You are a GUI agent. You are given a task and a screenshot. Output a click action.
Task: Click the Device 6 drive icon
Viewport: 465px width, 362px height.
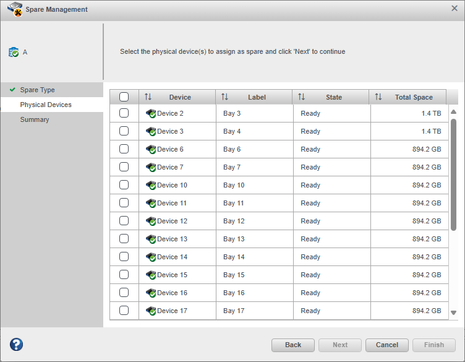[x=150, y=150]
